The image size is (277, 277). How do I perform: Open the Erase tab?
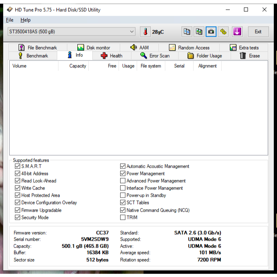click(x=250, y=56)
